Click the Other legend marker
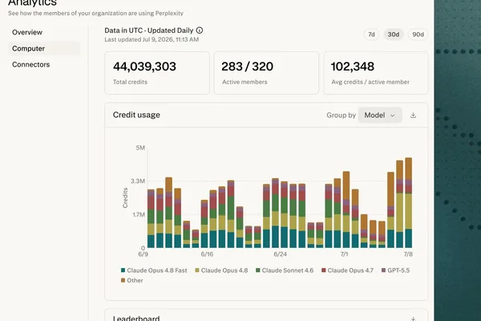 pyautogui.click(x=123, y=280)
